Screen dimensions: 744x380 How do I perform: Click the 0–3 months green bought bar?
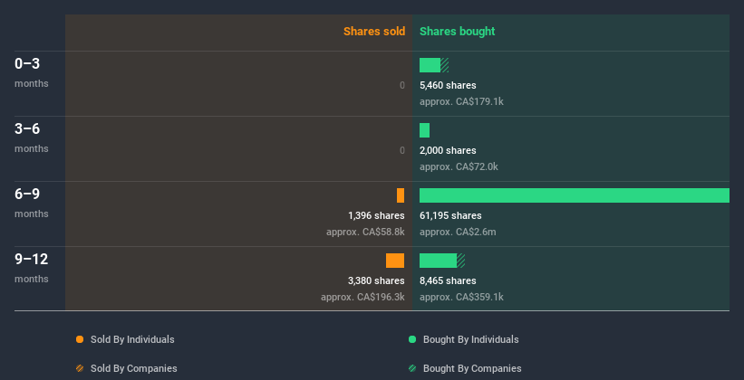430,65
